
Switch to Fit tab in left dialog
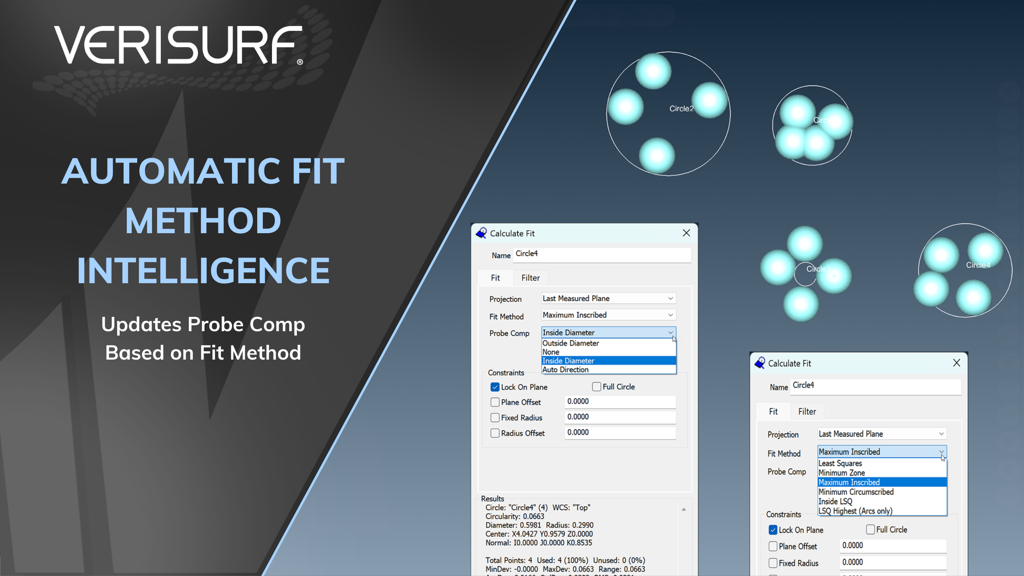pyautogui.click(x=495, y=278)
